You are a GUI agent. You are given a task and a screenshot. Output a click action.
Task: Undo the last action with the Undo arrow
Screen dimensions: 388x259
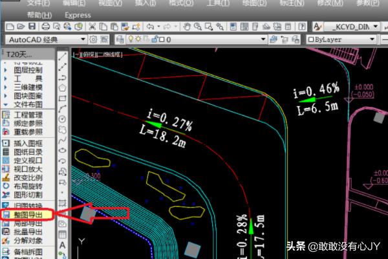[150, 27]
